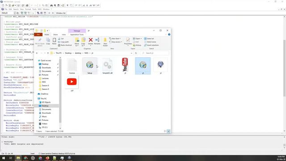Viewport: 286px width, 161px height.
Task: Open the NSIS menu in the editor
Action: 40,9
